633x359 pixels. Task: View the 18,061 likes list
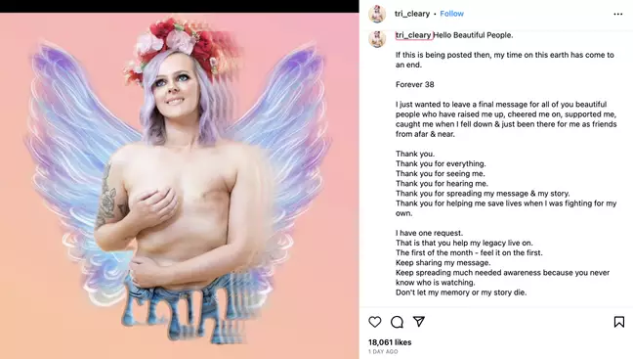click(x=390, y=342)
